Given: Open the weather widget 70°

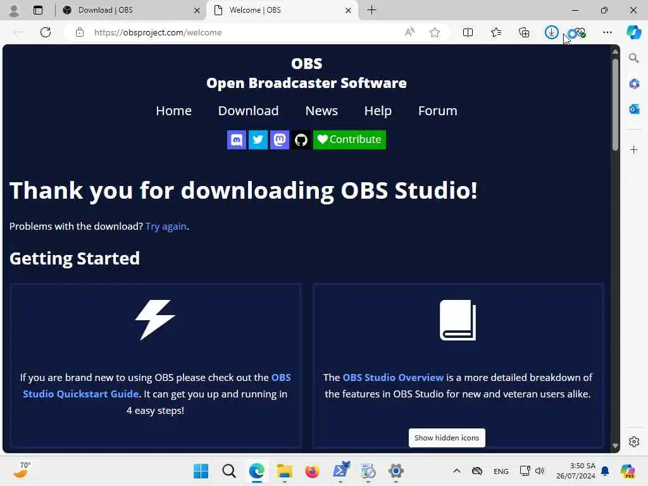Looking at the screenshot, I should tap(22, 470).
